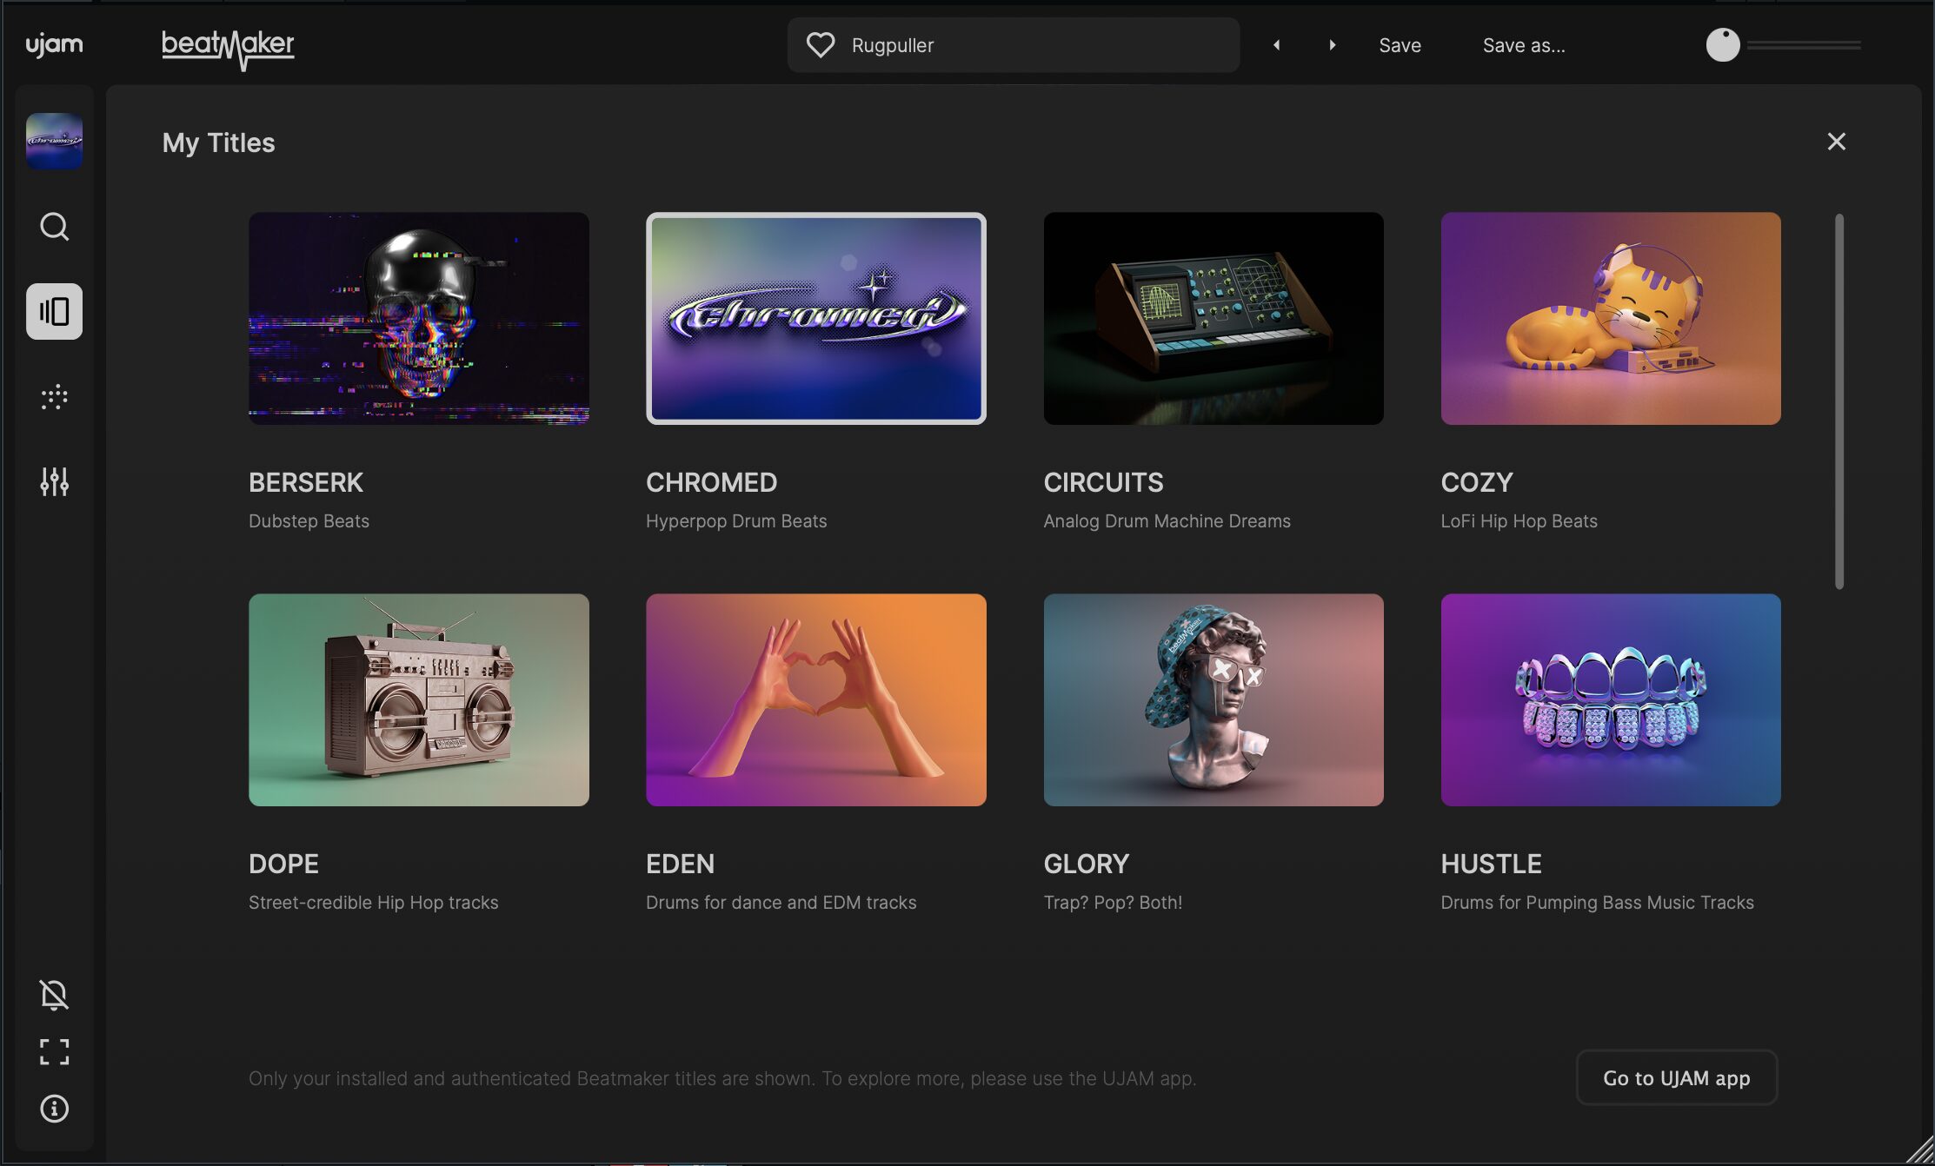Screen dimensions: 1935x1166
Task: Select the COZY cat thumbnail
Action: click(x=1610, y=318)
